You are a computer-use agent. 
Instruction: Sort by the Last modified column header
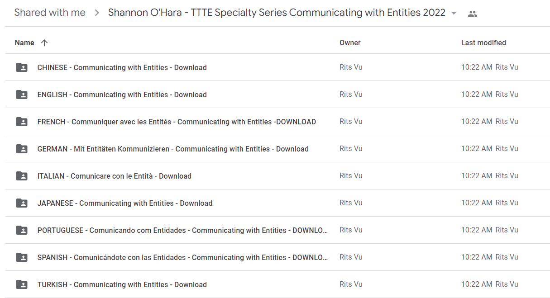(483, 43)
